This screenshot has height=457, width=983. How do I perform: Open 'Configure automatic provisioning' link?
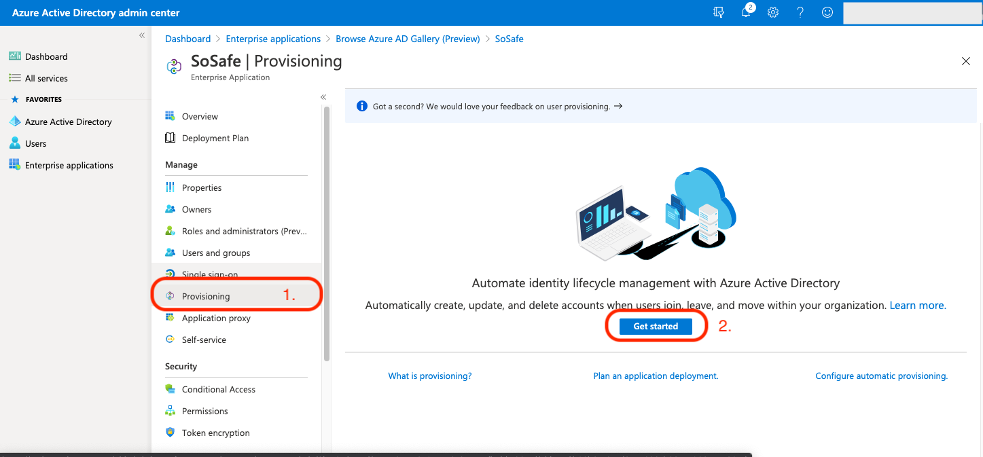pos(881,376)
